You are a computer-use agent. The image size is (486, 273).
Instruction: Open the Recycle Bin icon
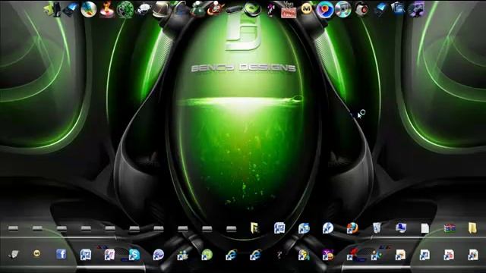coord(377,228)
